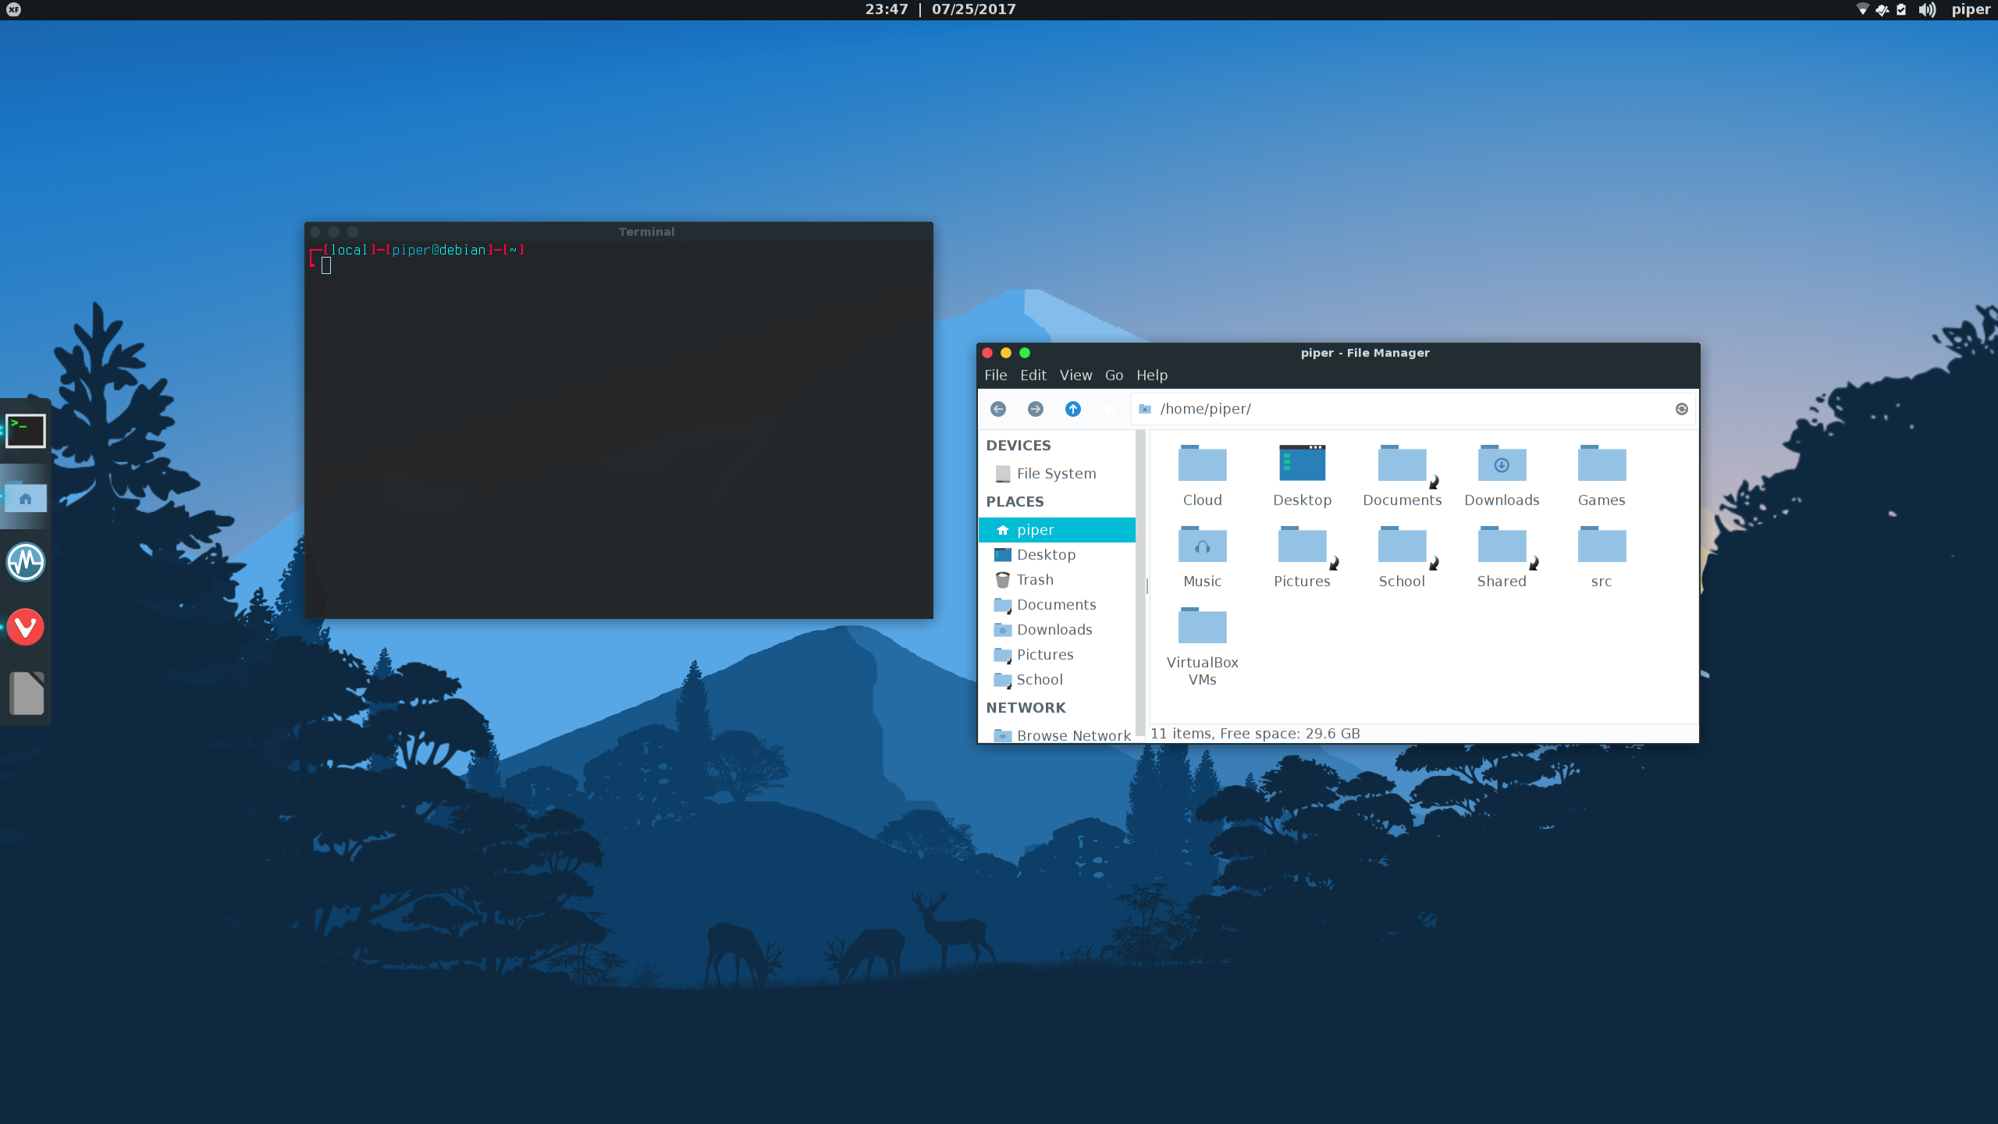The width and height of the screenshot is (1998, 1124).
Task: Select File System under Devices
Action: [x=1056, y=474]
